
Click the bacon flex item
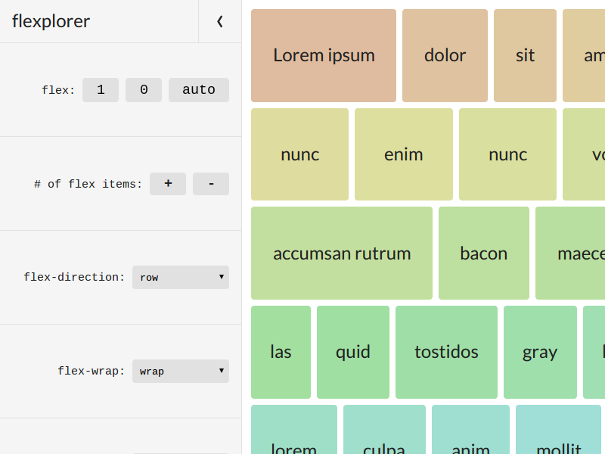[x=484, y=253]
